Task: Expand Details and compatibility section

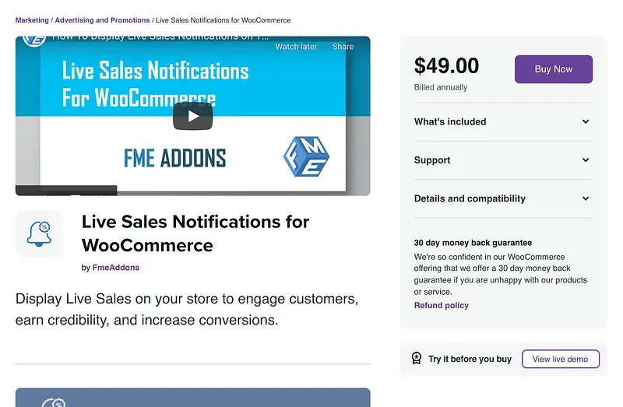Action: (586, 198)
